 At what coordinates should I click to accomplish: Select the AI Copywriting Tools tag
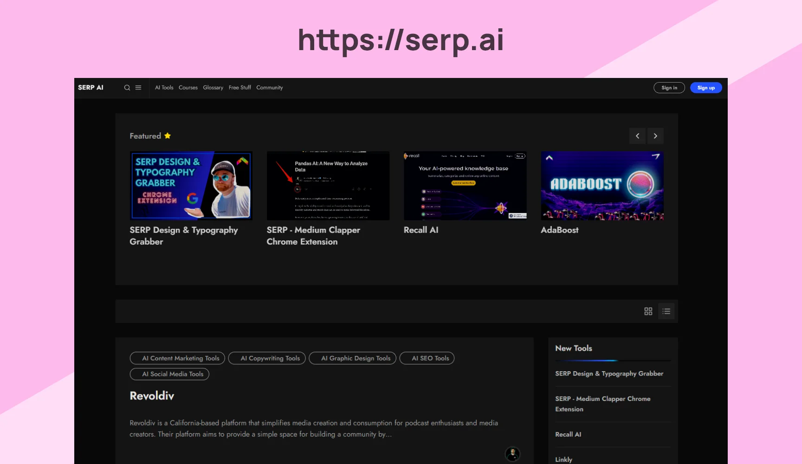267,358
